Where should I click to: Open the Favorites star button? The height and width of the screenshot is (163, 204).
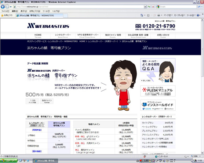point(7,15)
